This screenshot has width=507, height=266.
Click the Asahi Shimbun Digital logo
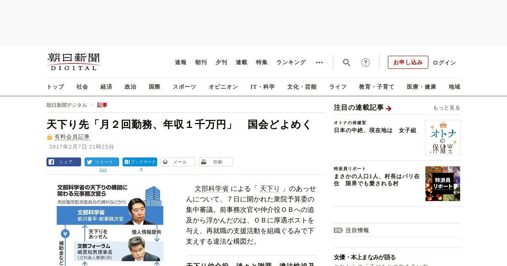click(74, 62)
